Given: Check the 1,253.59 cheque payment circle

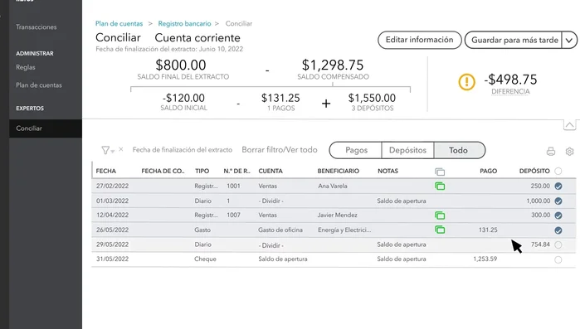Looking at the screenshot, I should (x=558, y=259).
